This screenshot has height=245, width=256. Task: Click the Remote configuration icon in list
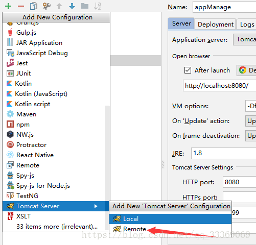tap(10, 165)
